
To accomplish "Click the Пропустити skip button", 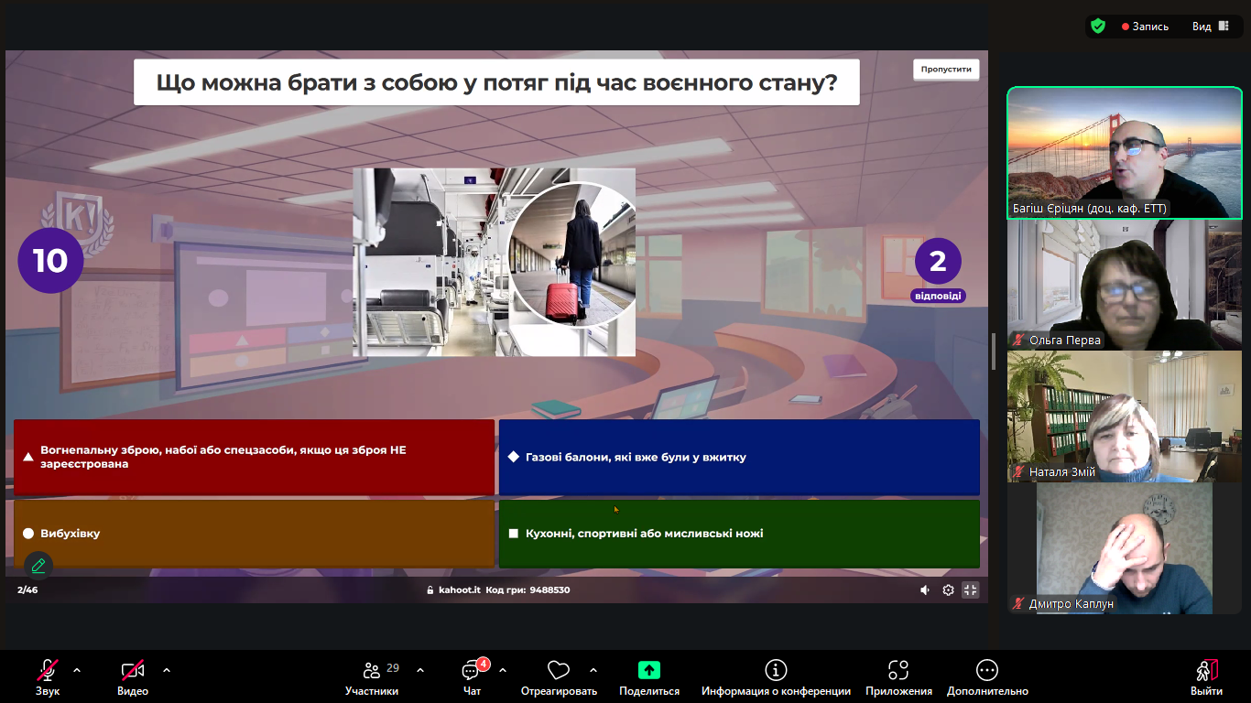I will (x=946, y=70).
